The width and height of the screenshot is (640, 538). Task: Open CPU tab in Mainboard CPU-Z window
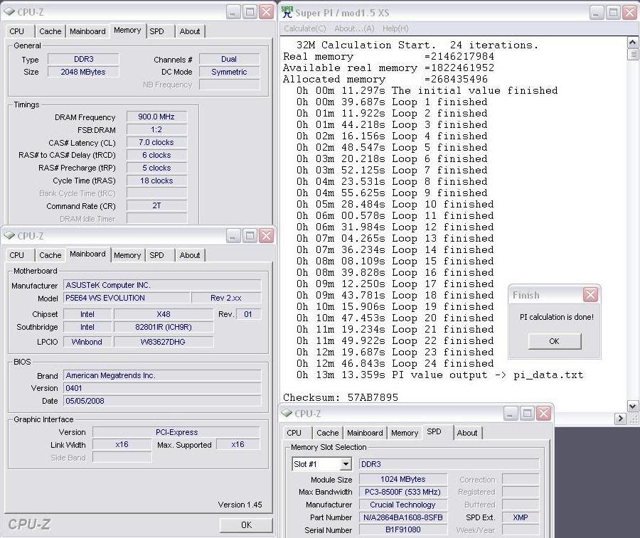point(17,255)
